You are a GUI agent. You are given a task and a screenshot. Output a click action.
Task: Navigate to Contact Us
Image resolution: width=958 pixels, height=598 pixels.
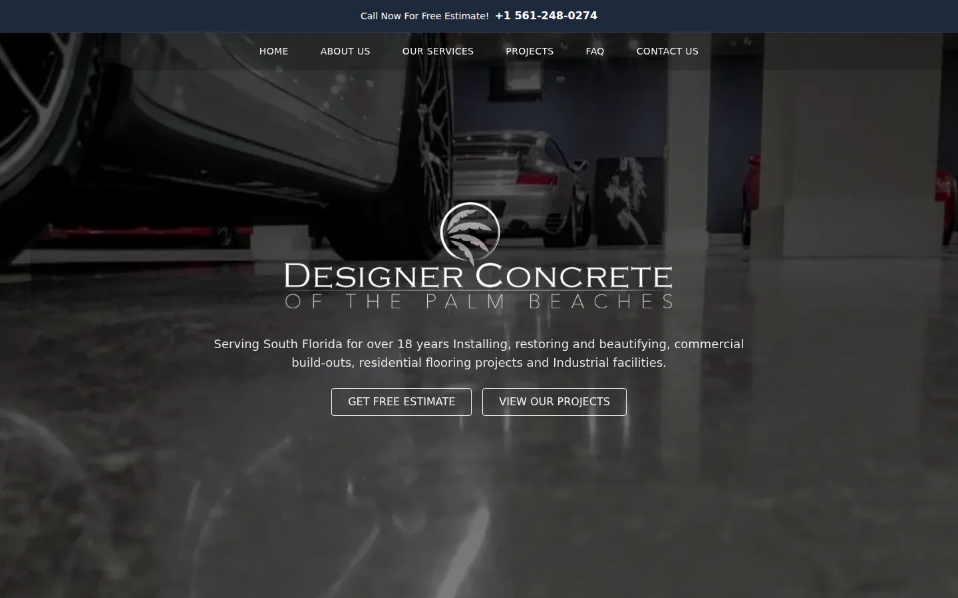tap(667, 51)
